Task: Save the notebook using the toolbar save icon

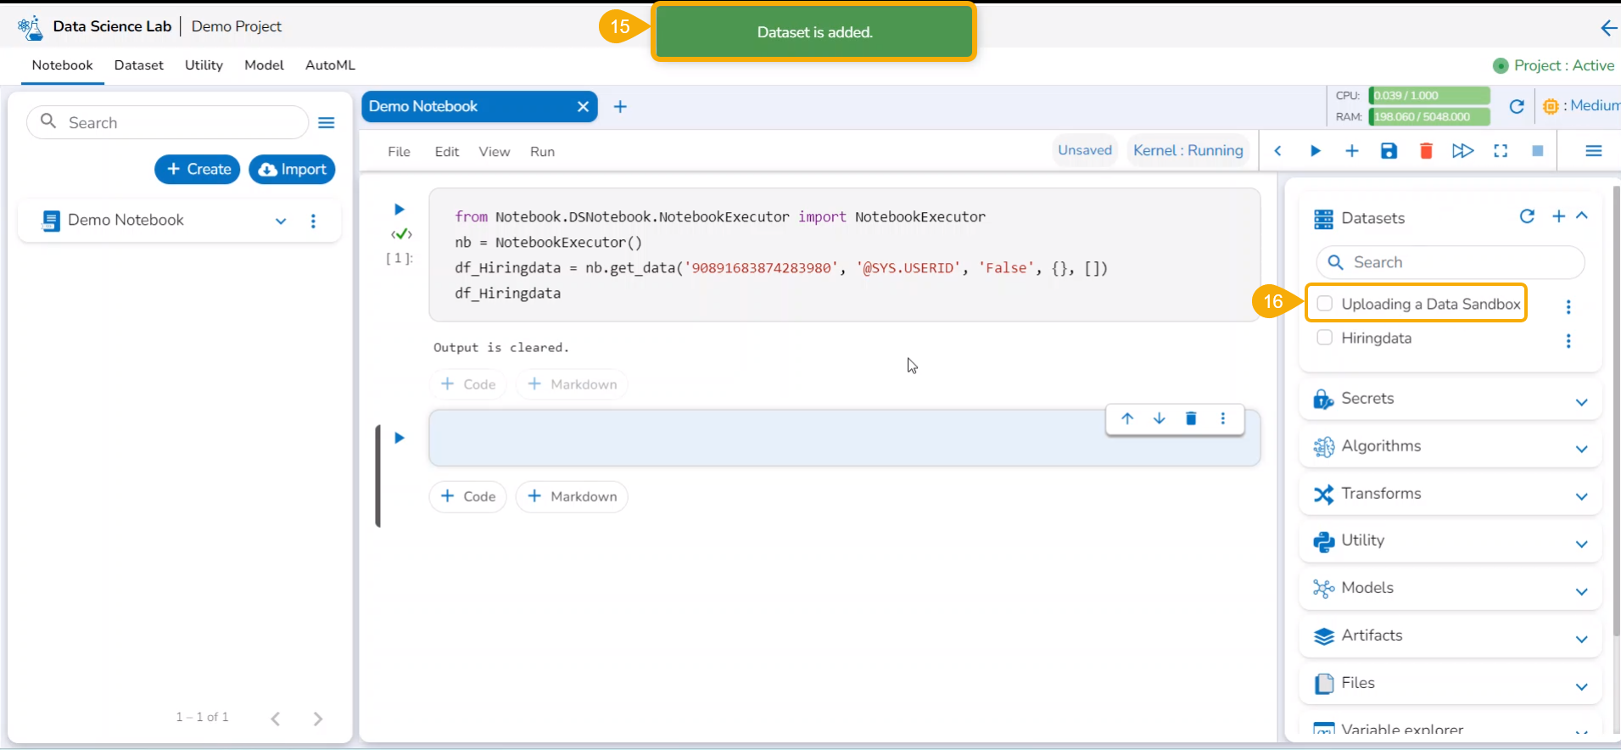Action: (x=1389, y=151)
